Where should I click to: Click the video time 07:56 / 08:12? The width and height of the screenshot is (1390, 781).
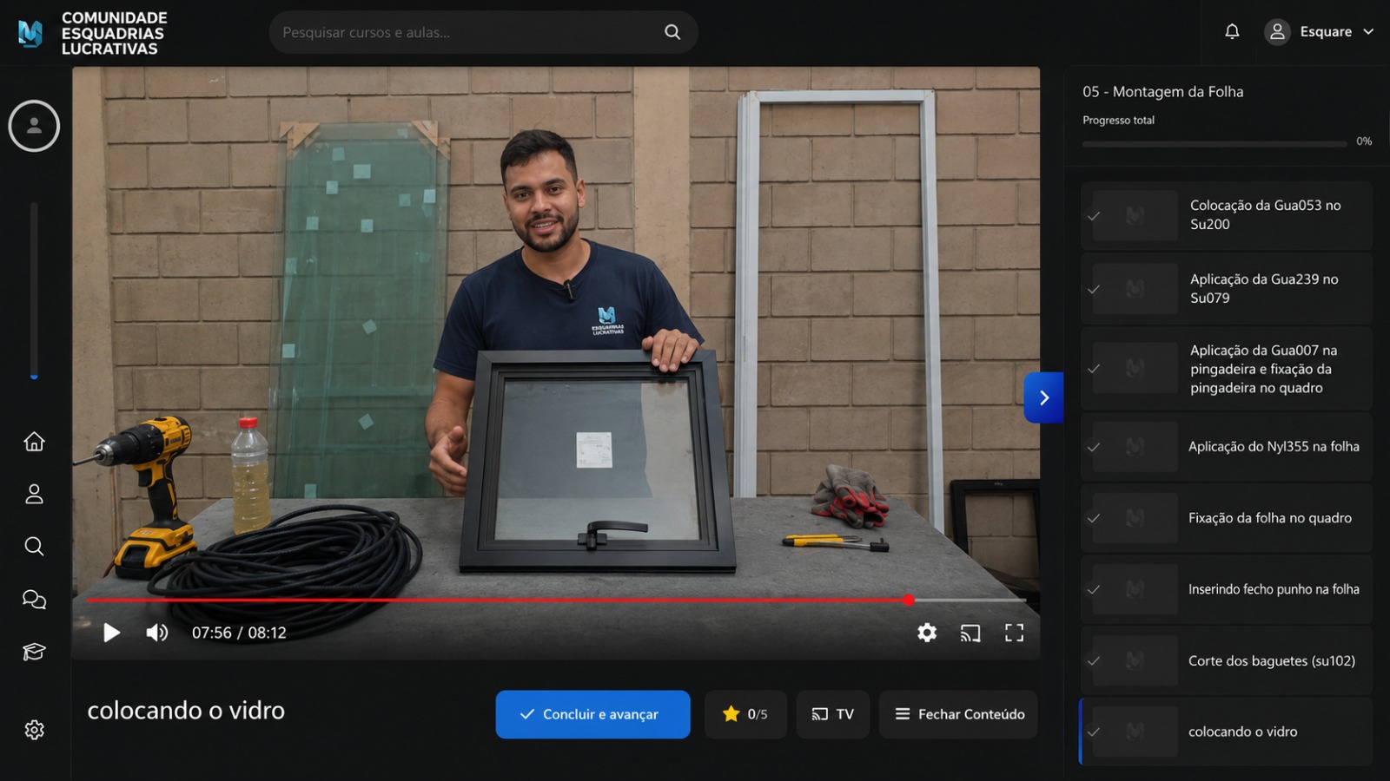click(x=239, y=633)
